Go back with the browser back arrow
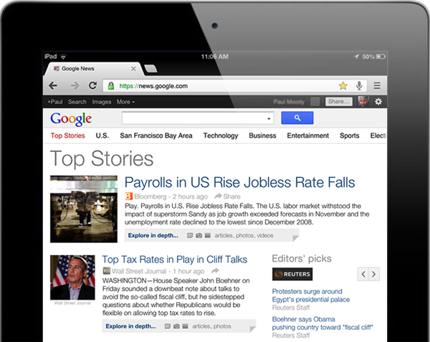The width and height of the screenshot is (430, 342). [53, 86]
